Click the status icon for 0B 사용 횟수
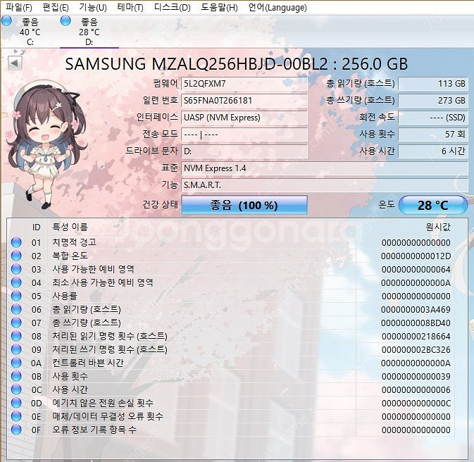The height and width of the screenshot is (462, 474). [16, 376]
